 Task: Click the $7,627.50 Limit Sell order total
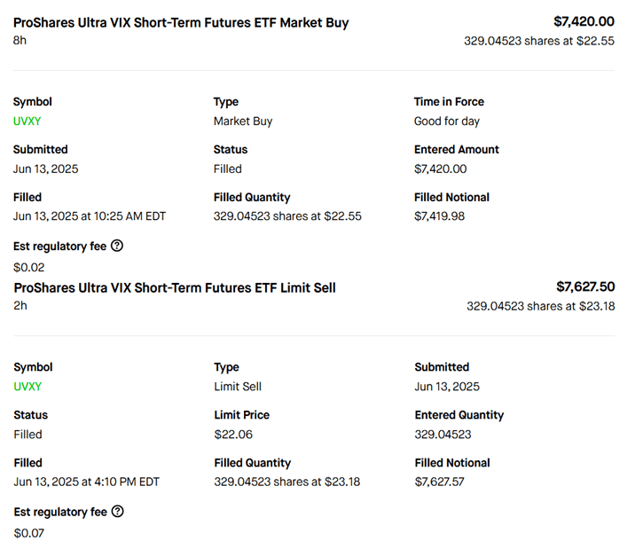(x=585, y=286)
